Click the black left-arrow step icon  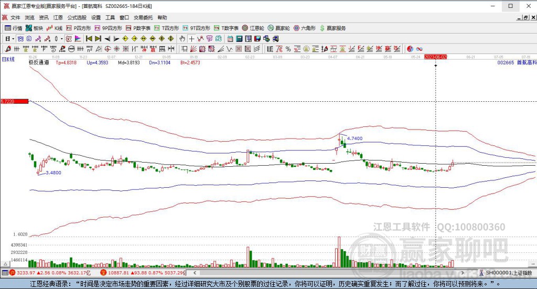[107, 39]
